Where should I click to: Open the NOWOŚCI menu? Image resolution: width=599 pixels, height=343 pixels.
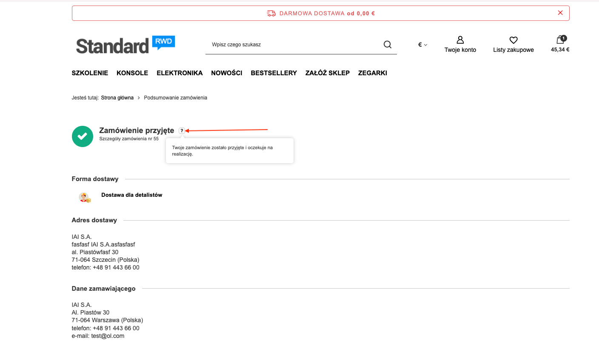point(227,73)
